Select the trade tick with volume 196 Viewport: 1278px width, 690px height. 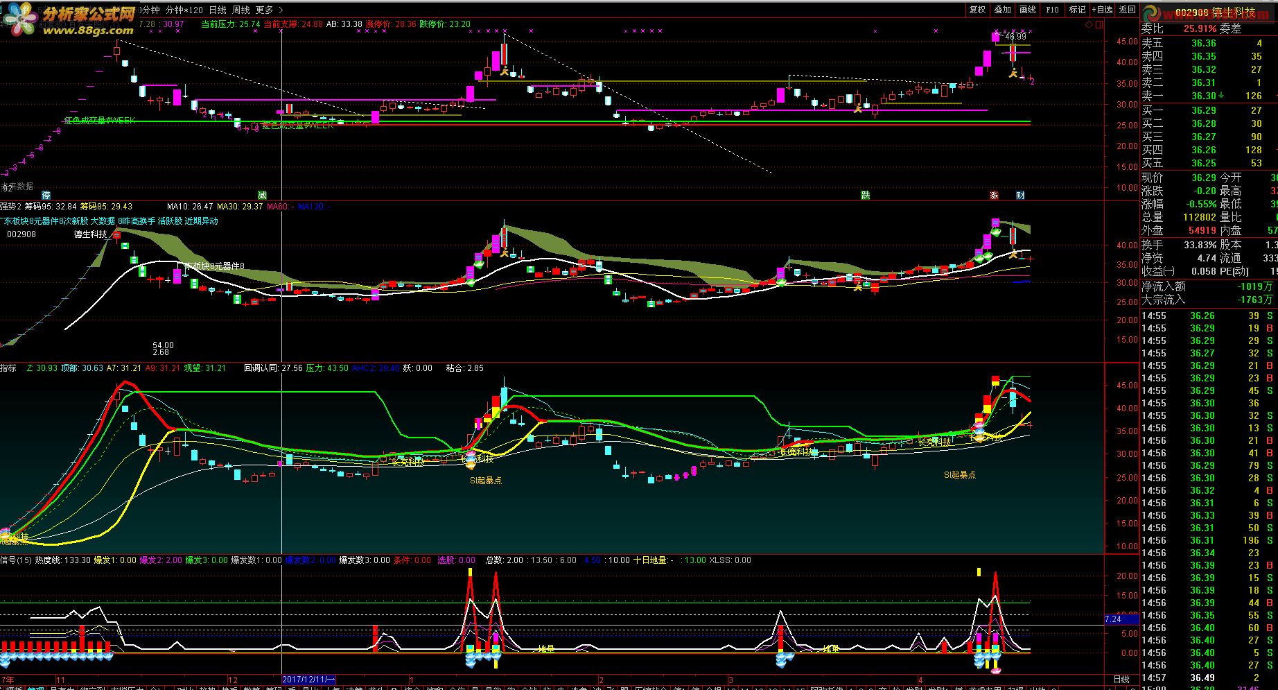tap(1209, 540)
